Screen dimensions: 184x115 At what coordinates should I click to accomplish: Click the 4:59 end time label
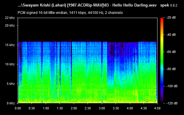pos(157,108)
